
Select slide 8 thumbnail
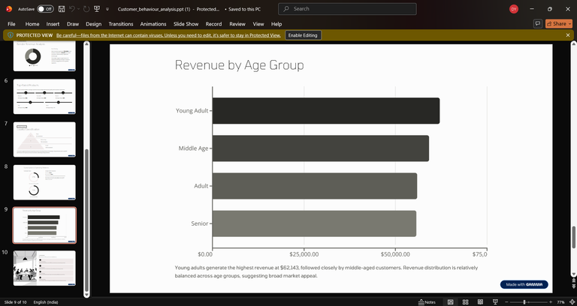point(44,182)
